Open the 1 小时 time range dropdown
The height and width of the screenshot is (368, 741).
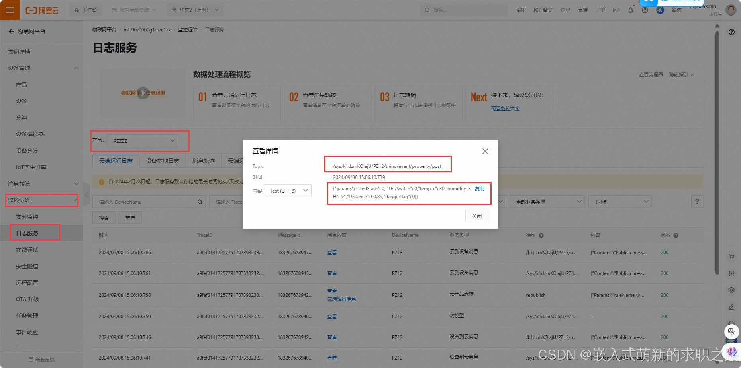click(620, 202)
